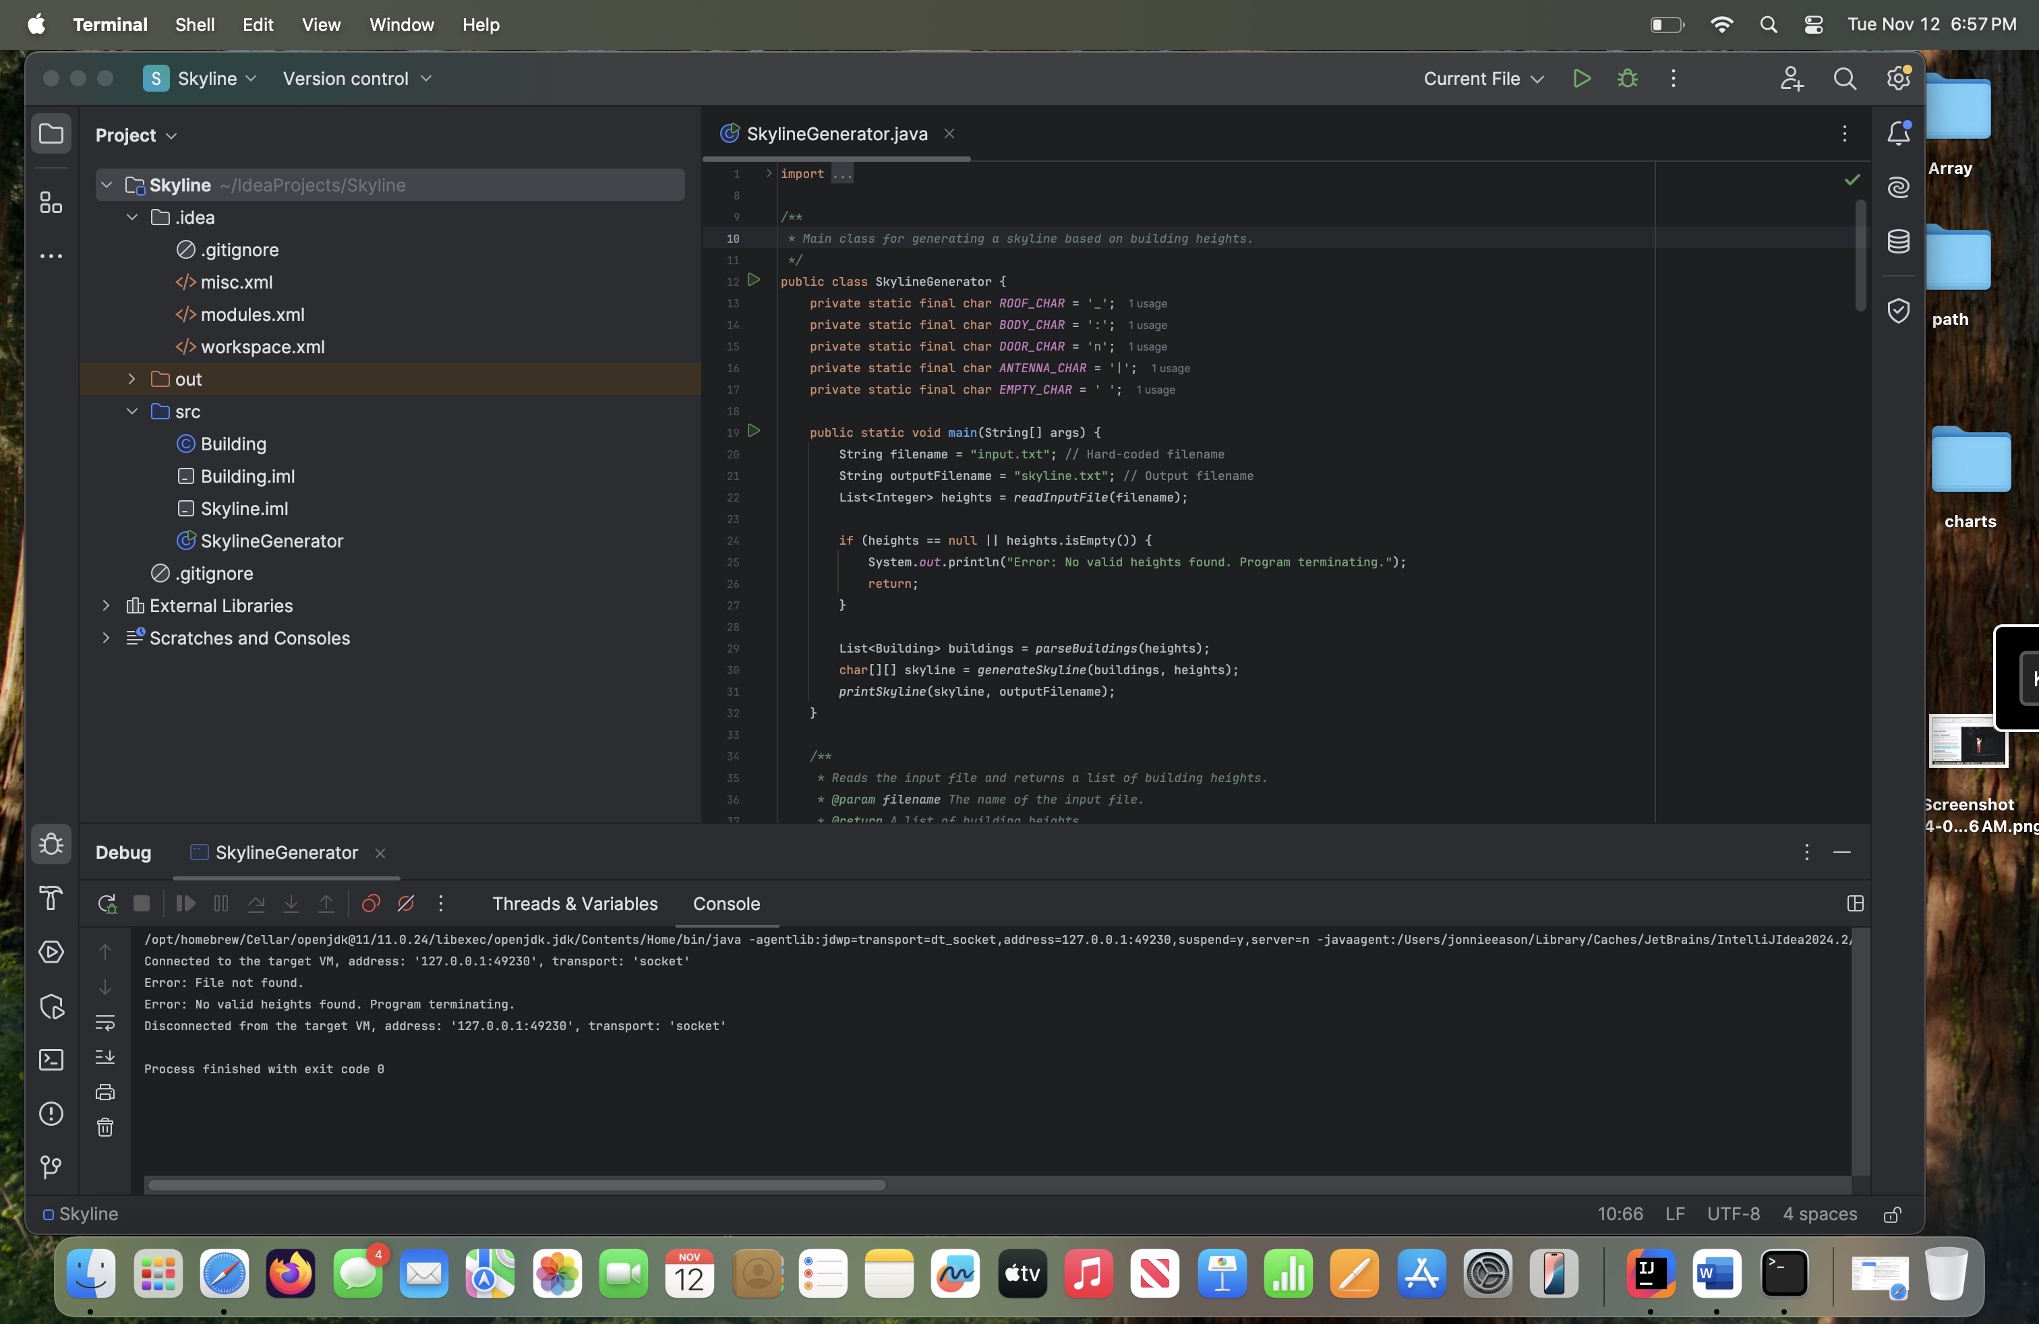Click the Version control button
Viewport: 2039px width, 1324px height.
[x=357, y=79]
